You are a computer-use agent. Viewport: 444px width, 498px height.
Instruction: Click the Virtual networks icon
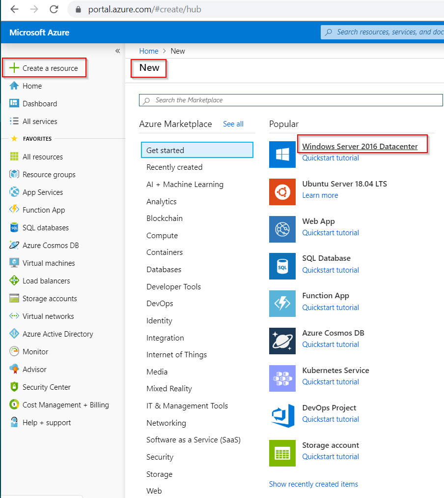[14, 316]
